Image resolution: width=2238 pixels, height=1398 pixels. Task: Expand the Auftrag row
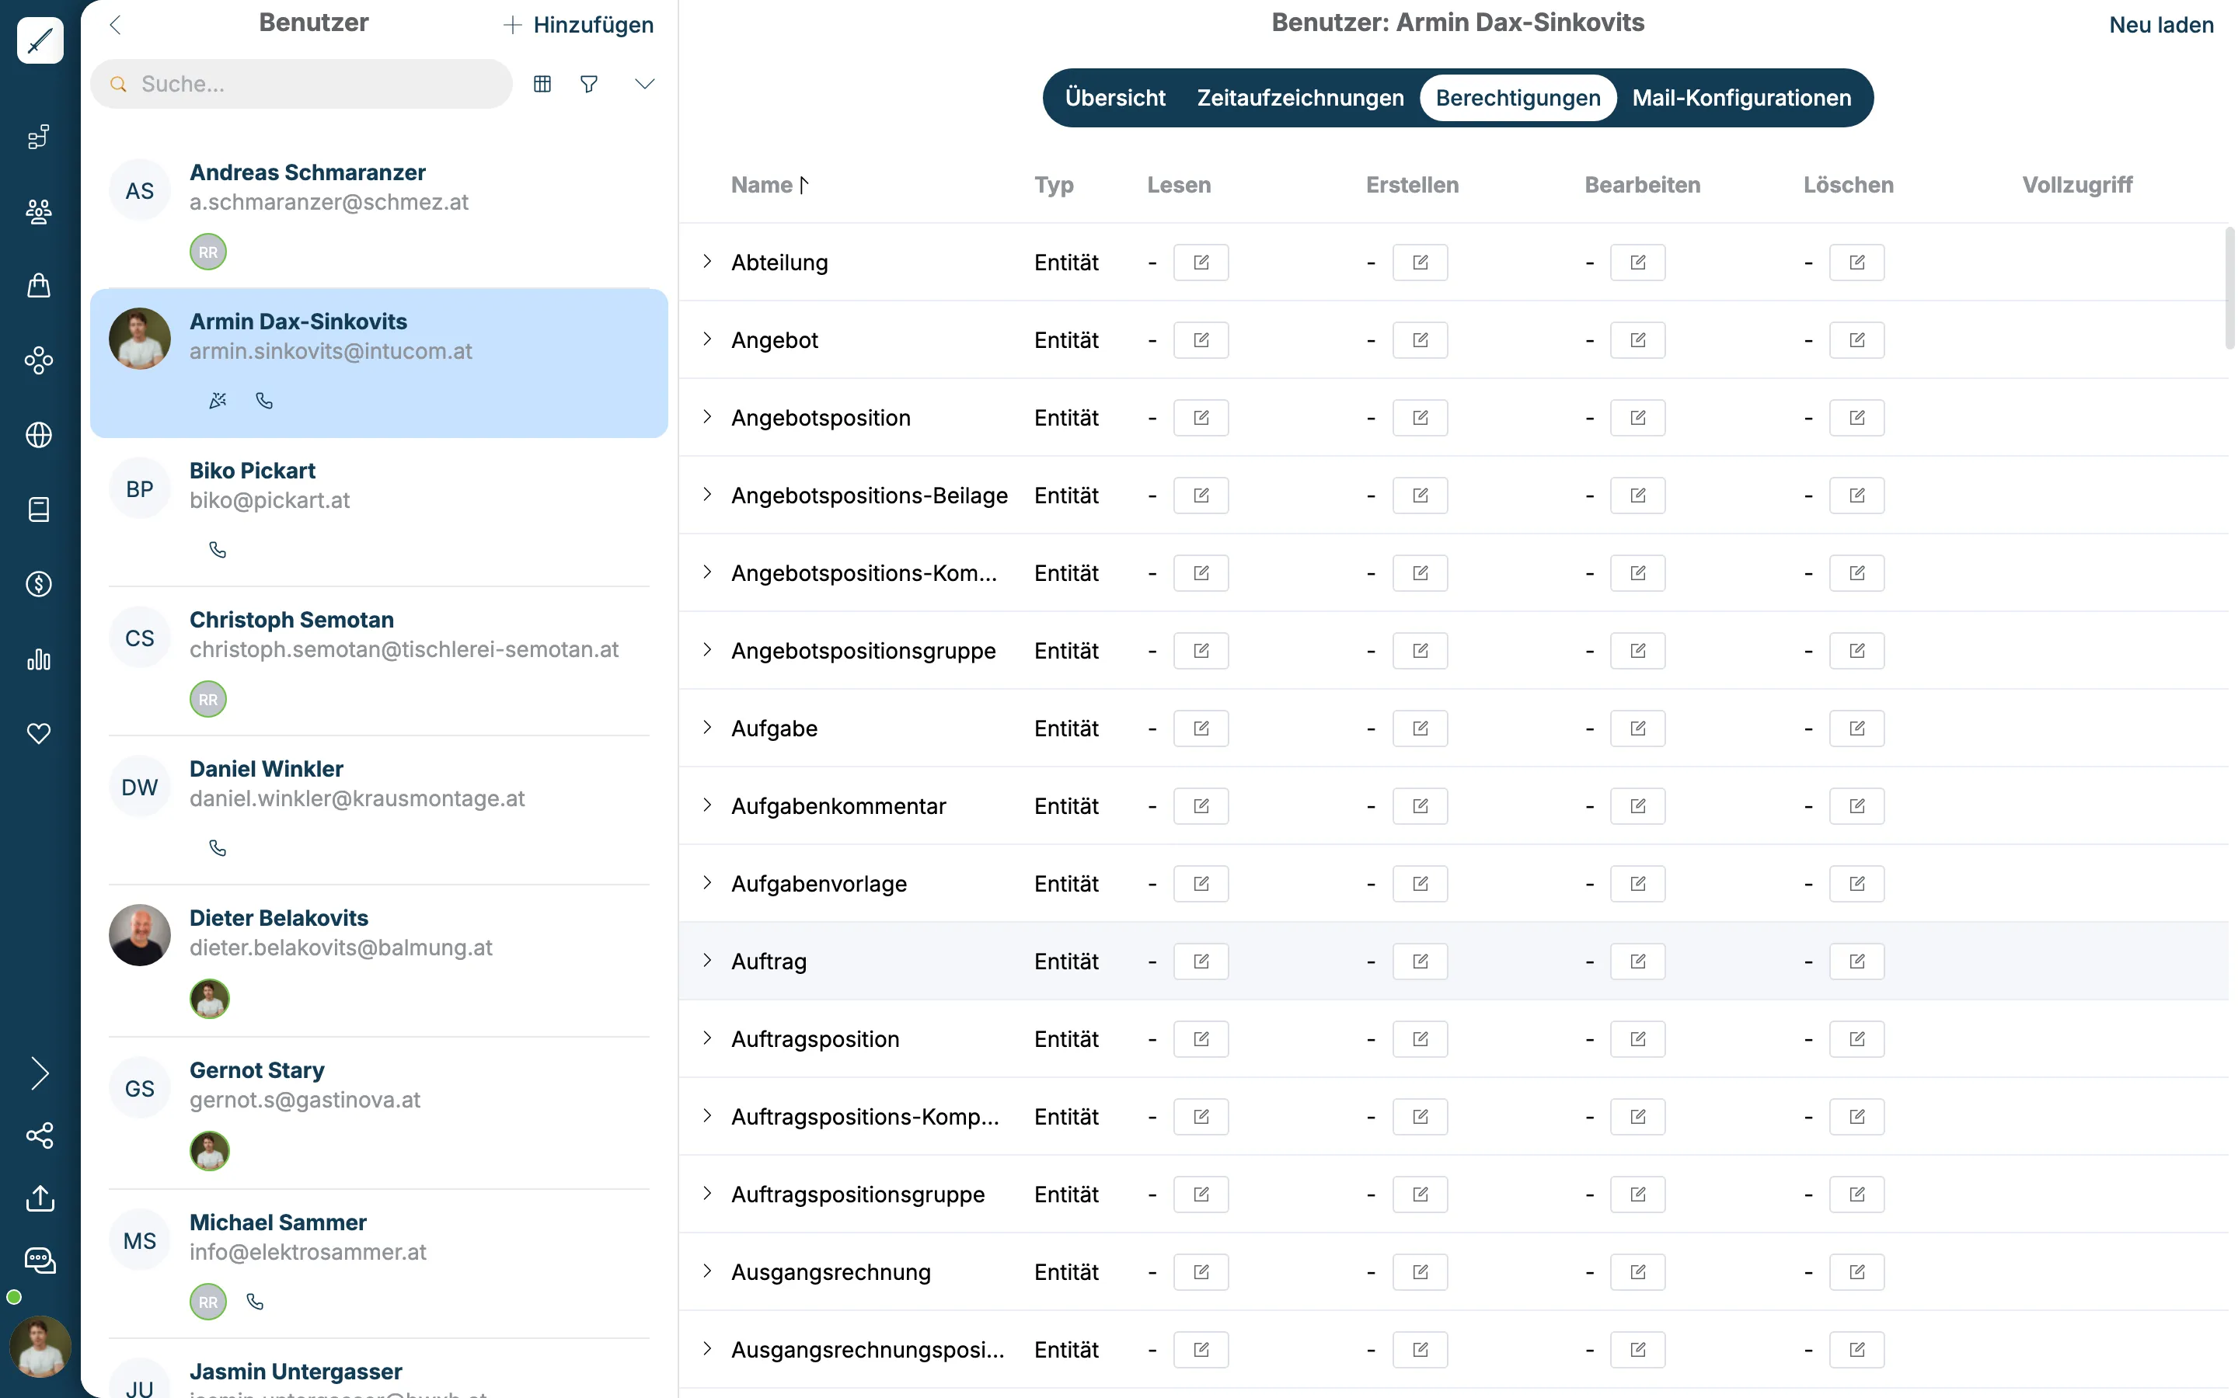point(706,961)
